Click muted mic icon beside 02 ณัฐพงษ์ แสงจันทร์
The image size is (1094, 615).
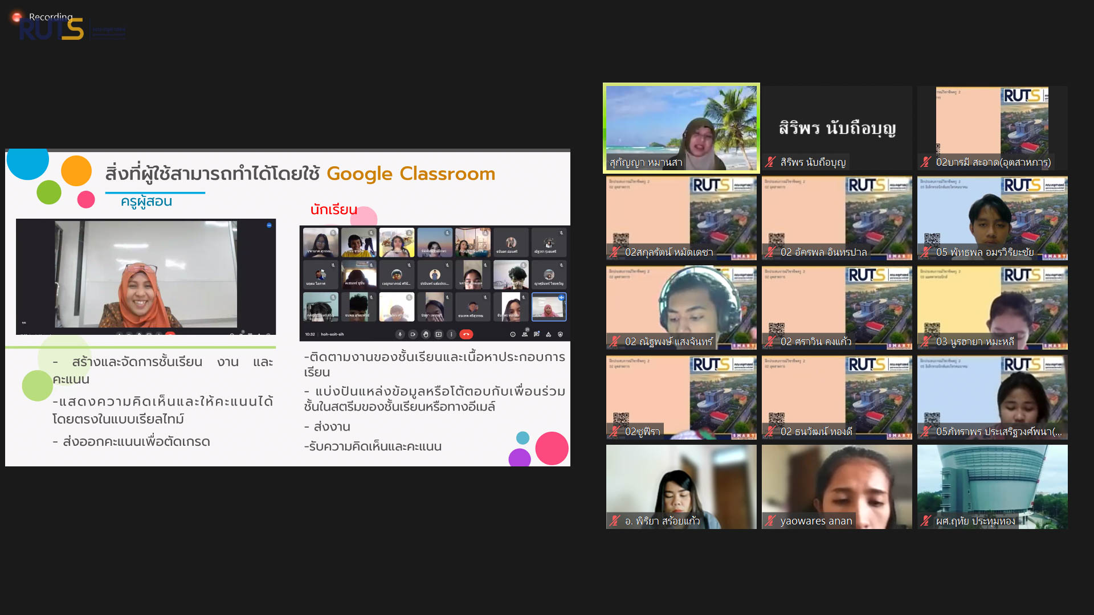tap(615, 342)
